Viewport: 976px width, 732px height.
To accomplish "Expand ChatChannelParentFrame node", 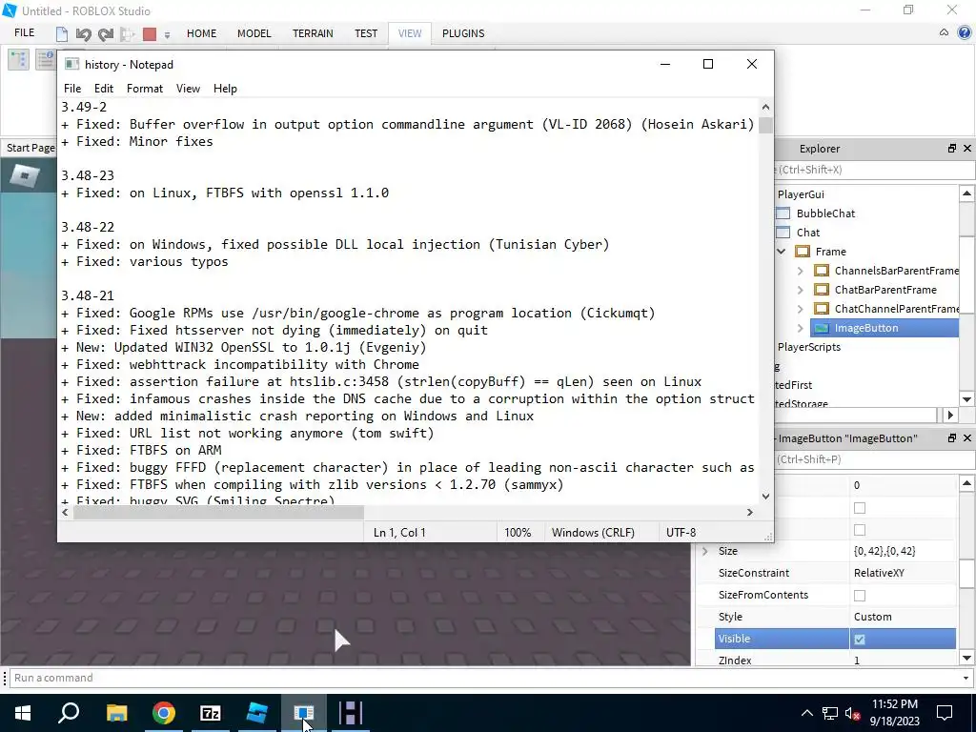I will point(801,309).
